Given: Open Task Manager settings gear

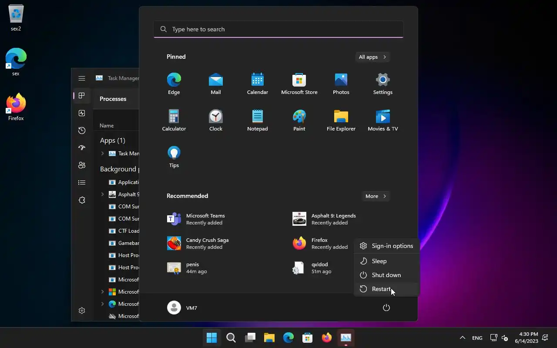Looking at the screenshot, I should [82, 311].
